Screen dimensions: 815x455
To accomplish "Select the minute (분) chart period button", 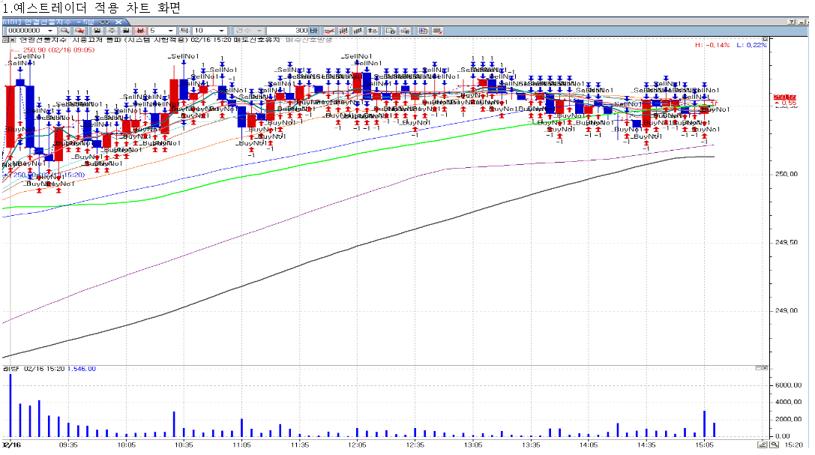I will [139, 31].
